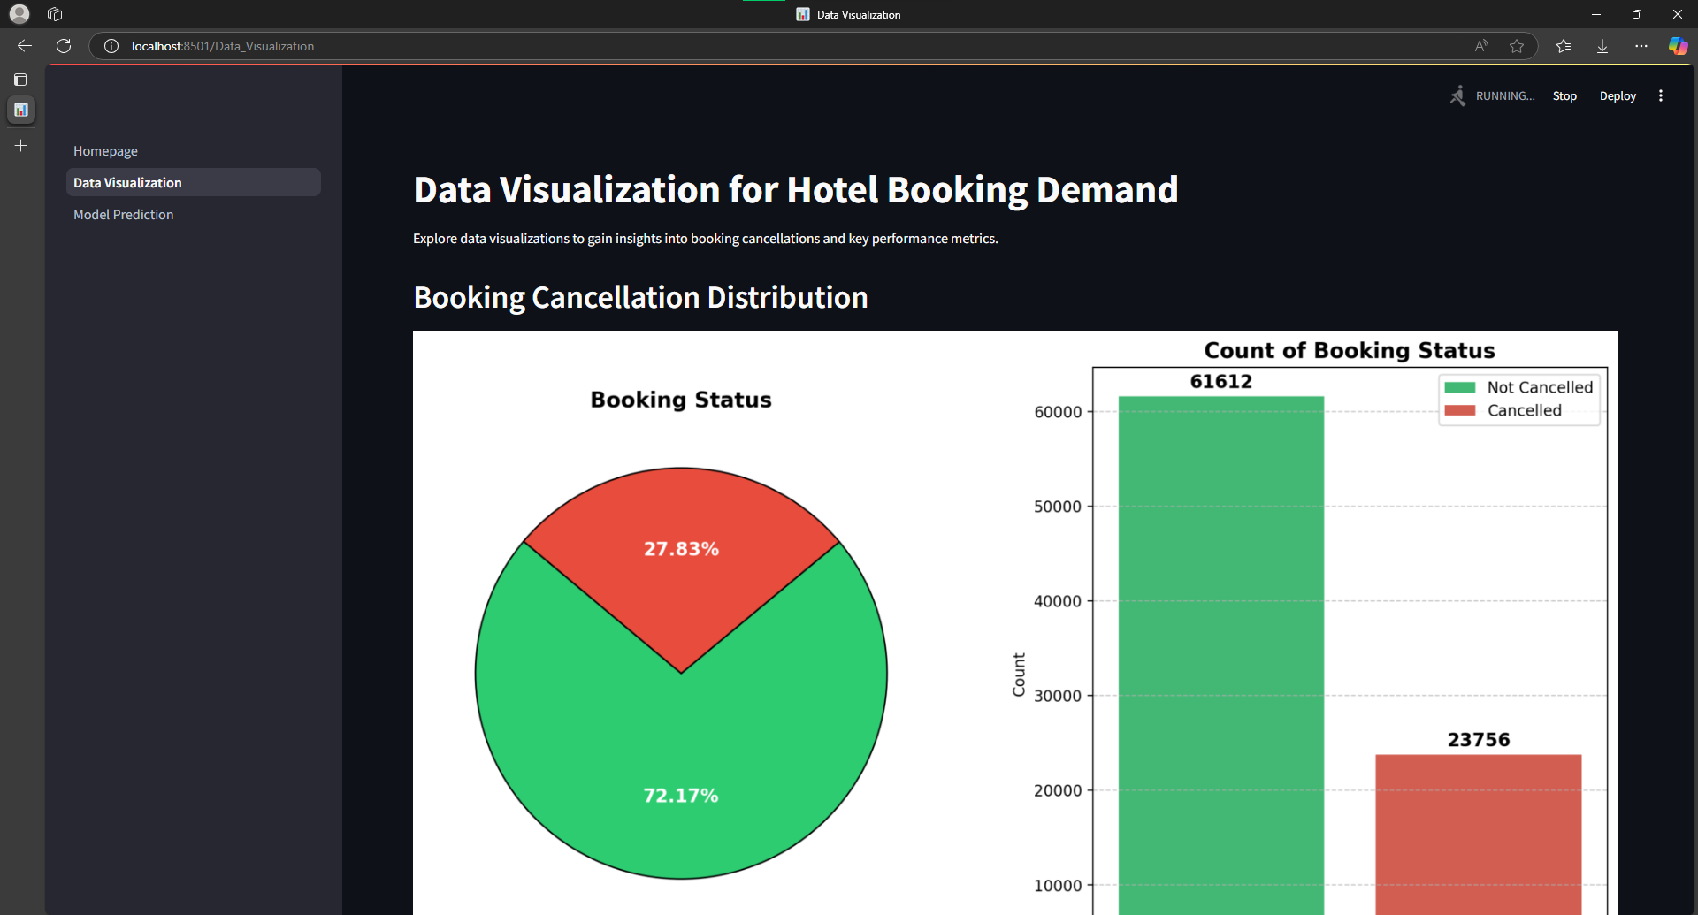Open the Downloads panel
The height and width of the screenshot is (915, 1698).
[x=1602, y=46]
